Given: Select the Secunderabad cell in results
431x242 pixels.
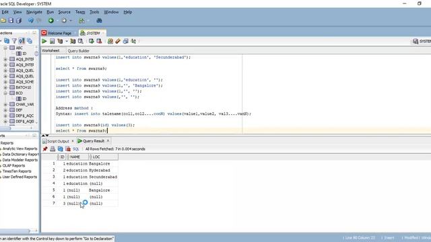Looking at the screenshot, I should coord(103,177).
